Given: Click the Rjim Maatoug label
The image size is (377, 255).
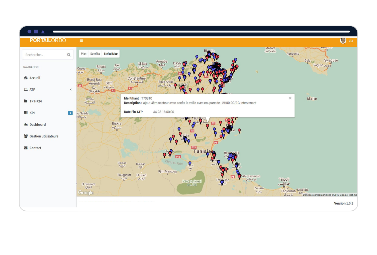Looking at the screenshot, I should tap(167, 172).
